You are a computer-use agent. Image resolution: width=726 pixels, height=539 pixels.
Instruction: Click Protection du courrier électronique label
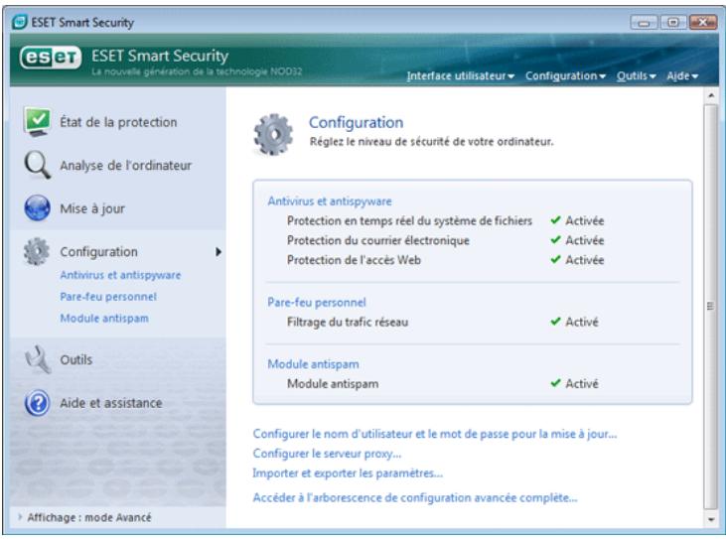(378, 240)
